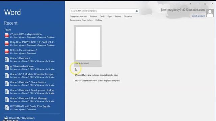Click document icon for LP TEMPLATE with Guide
The height and width of the screenshot is (121, 216).
tap(7, 108)
